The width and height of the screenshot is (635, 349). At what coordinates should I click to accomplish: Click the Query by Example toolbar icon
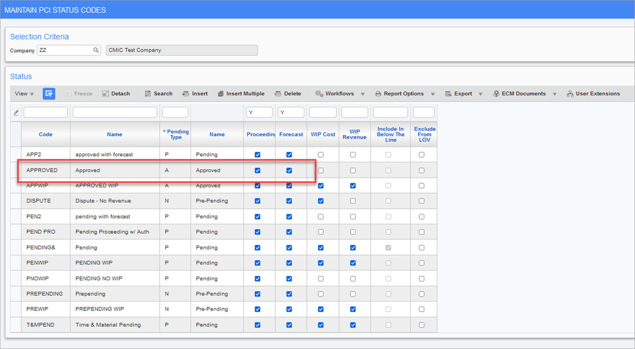48,93
